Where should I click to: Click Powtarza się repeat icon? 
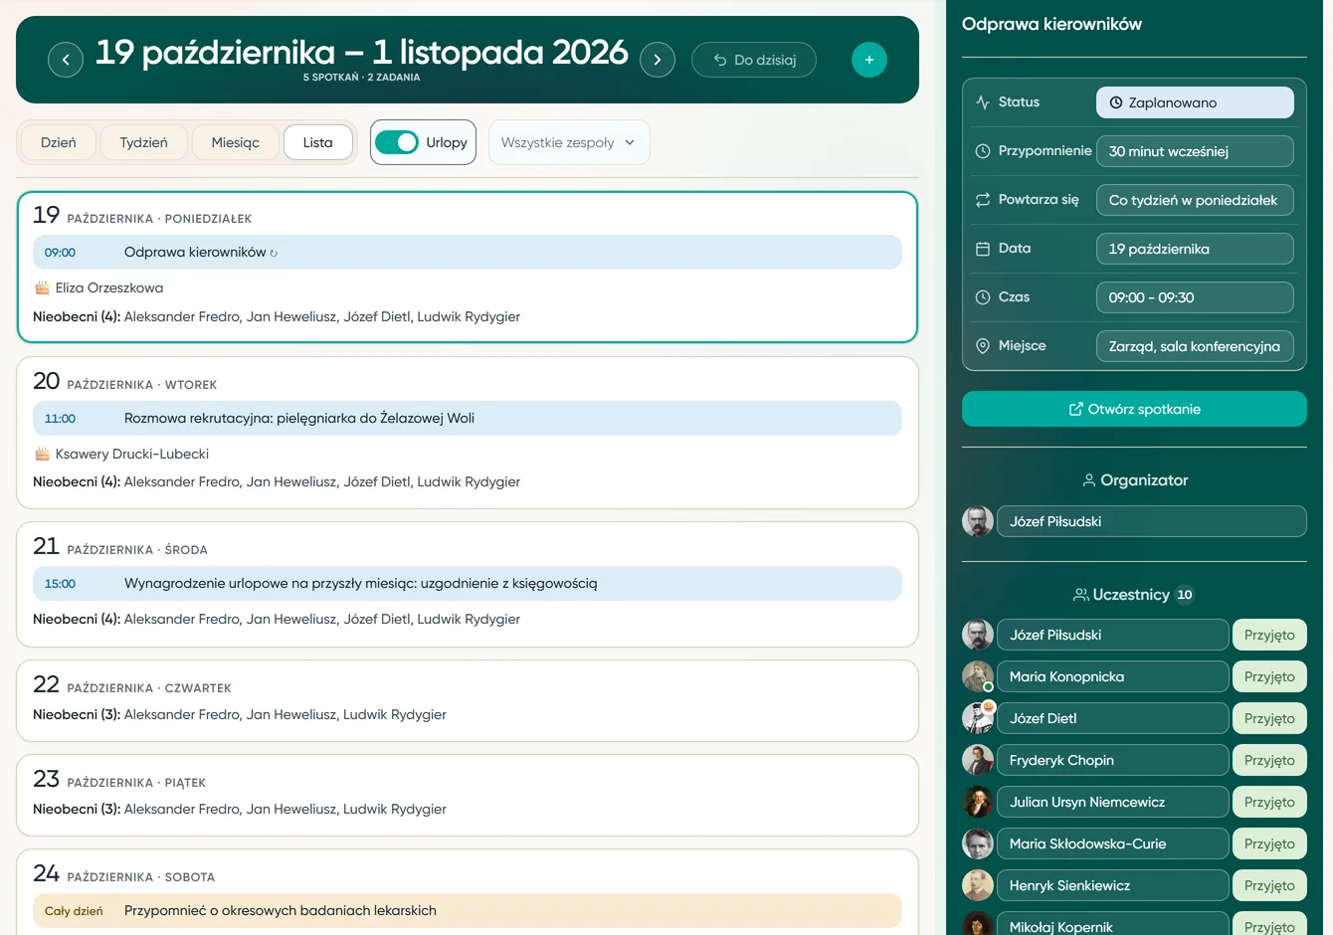983,200
